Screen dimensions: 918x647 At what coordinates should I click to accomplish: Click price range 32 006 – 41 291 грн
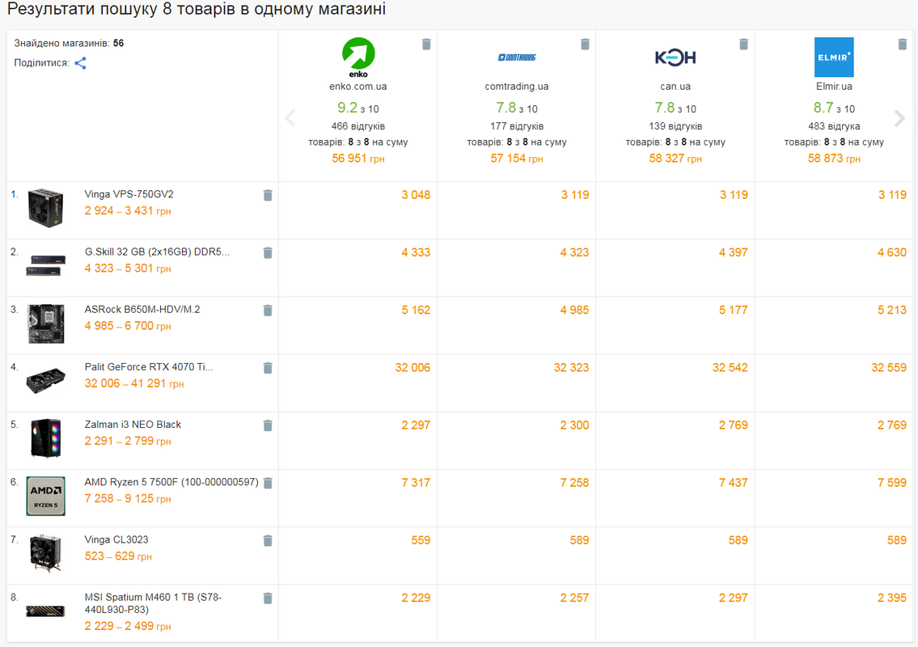(134, 383)
